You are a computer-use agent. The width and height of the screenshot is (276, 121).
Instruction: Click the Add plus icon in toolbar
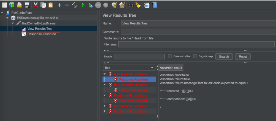pos(60,5)
